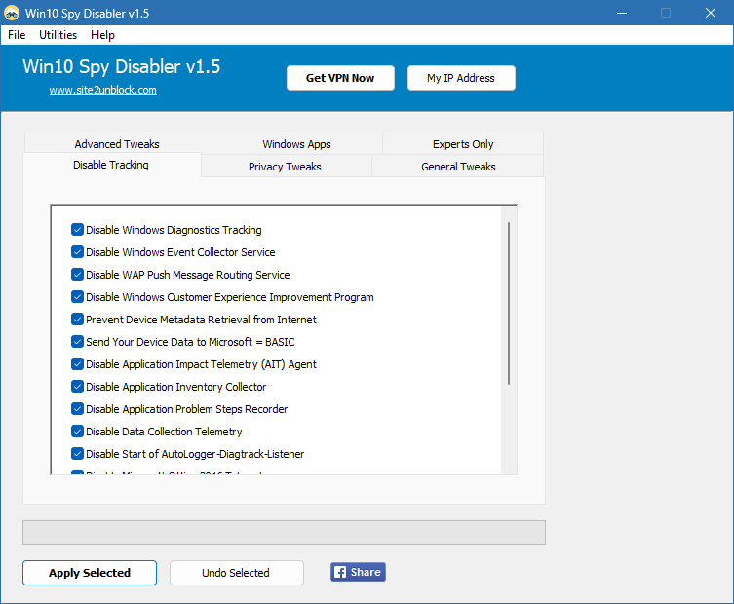Toggle Disable Data Collection Telemetry checkbox
The image size is (734, 604).
(x=77, y=432)
